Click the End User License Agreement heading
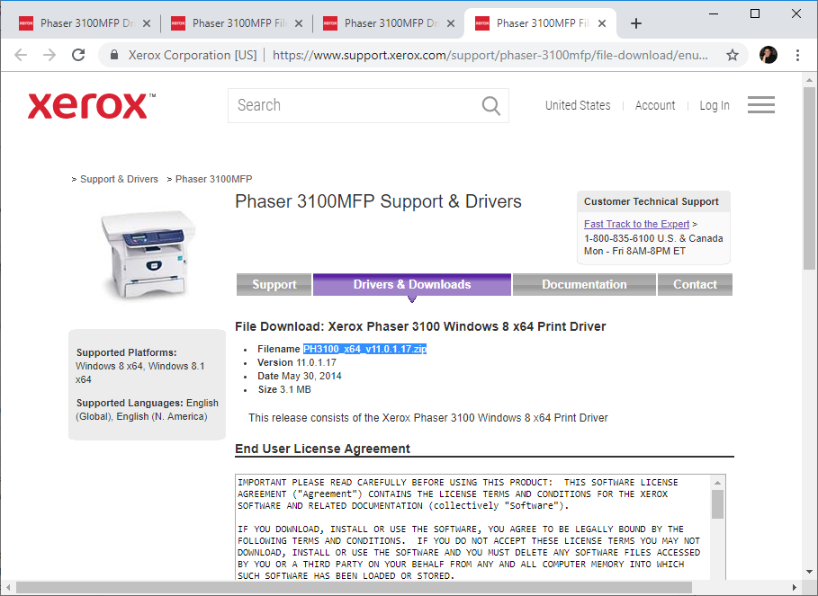 [x=322, y=449]
